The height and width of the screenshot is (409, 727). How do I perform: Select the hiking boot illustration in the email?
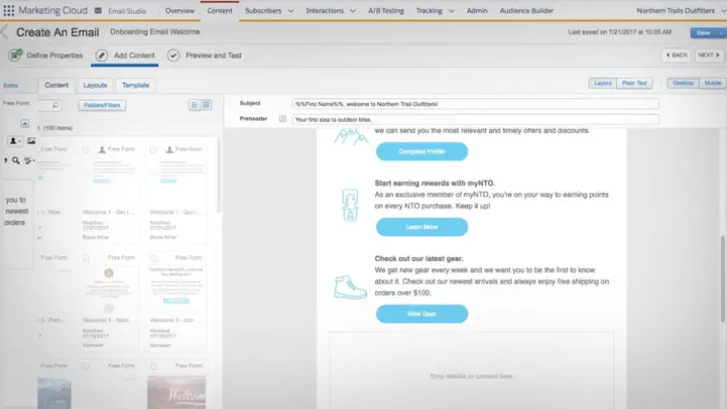350,287
